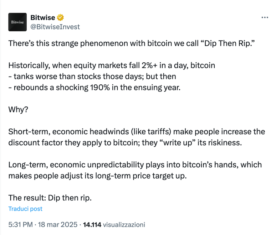This screenshot has width=276, height=235.
Task: Click the line starting with "Short-term, economic headwinds"
Action: 137,131
